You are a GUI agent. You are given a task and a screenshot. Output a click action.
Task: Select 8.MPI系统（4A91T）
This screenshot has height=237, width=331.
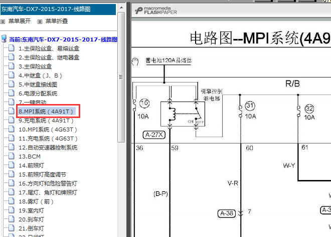click(46, 111)
